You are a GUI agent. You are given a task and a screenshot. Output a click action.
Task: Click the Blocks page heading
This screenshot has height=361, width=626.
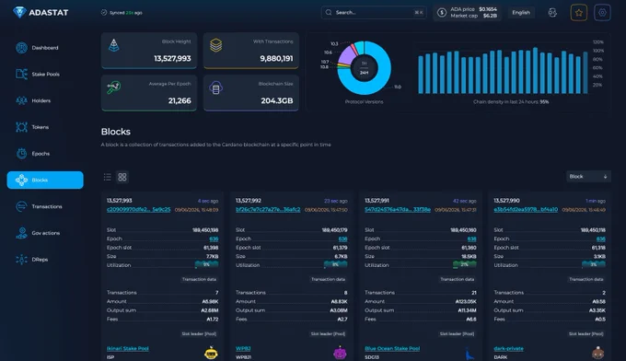pos(116,132)
